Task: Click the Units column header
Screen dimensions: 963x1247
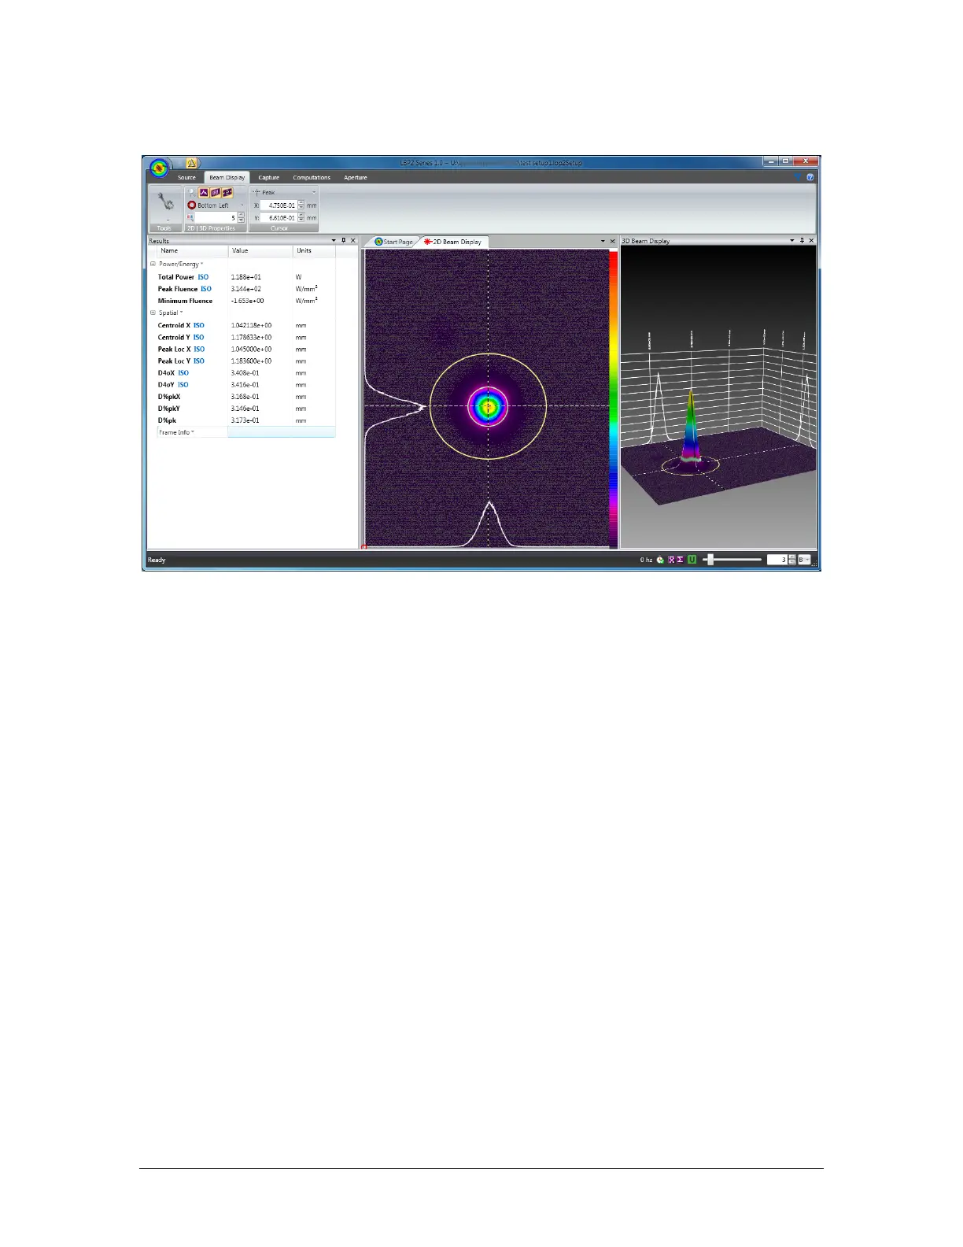Action: 314,251
